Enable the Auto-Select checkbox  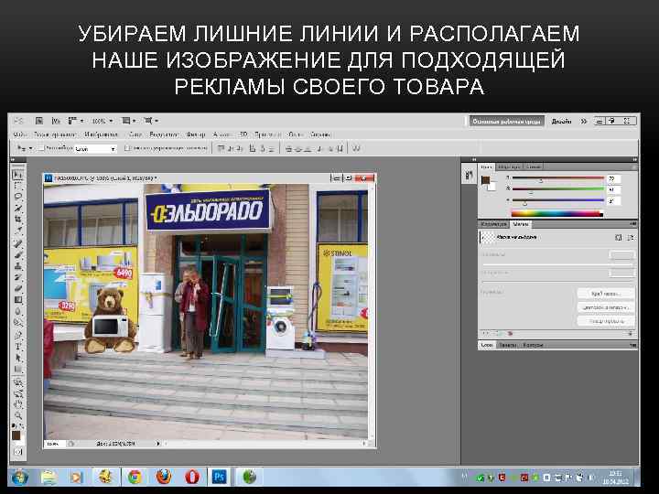click(x=41, y=148)
